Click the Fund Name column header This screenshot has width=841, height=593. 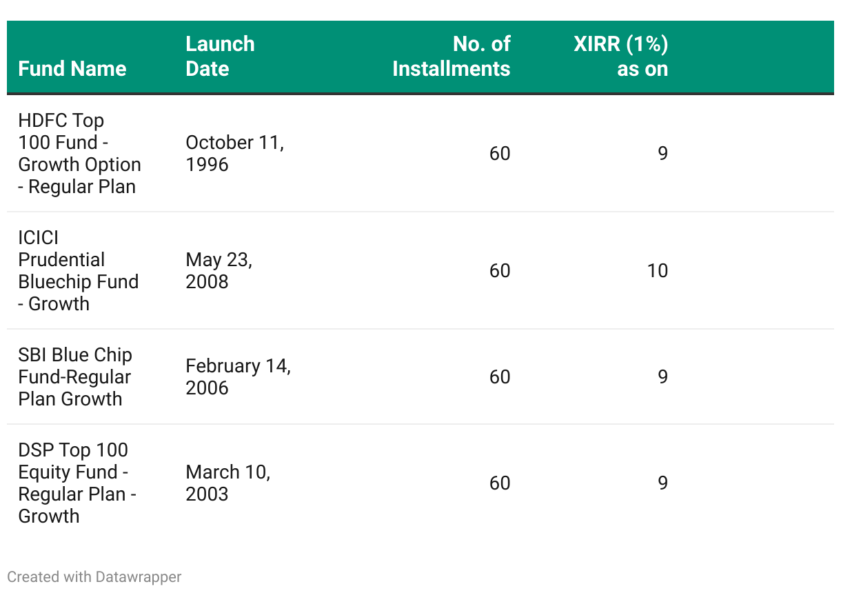click(72, 69)
